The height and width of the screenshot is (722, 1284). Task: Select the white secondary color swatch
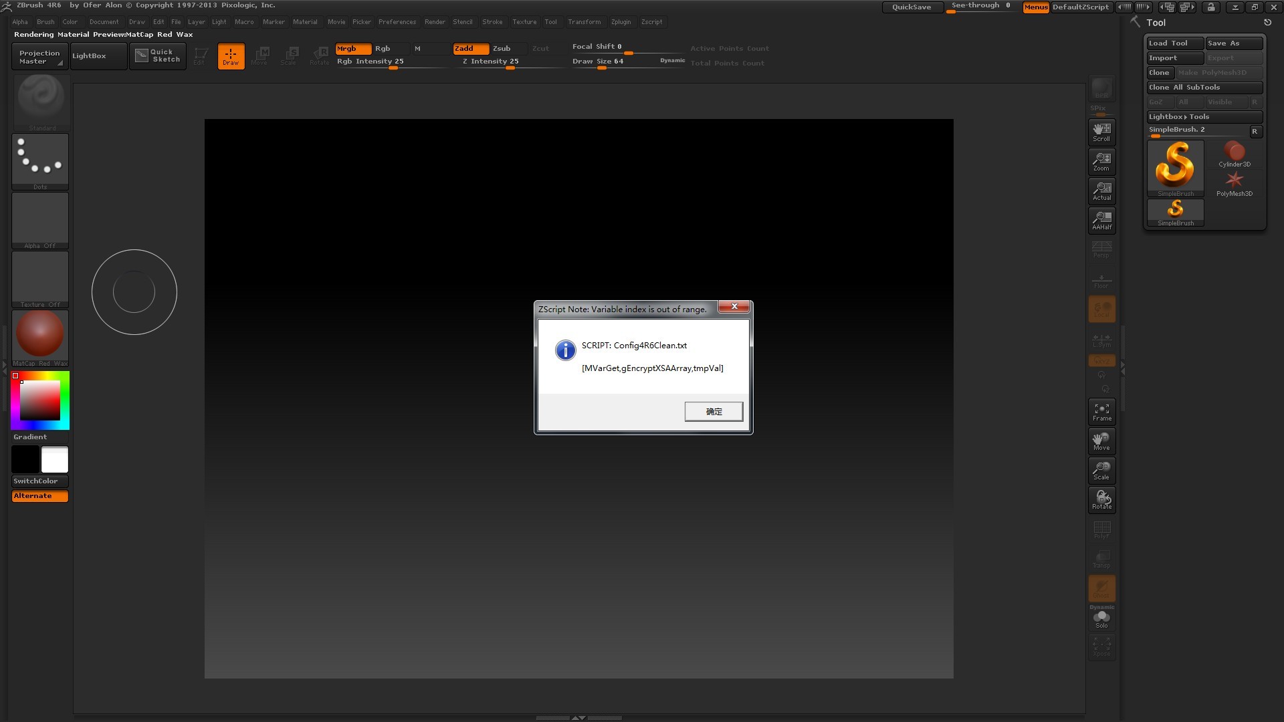[x=55, y=460]
